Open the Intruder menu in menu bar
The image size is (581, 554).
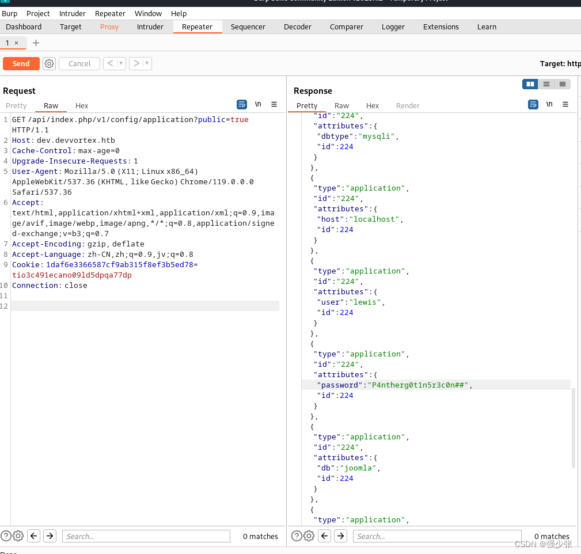[72, 13]
